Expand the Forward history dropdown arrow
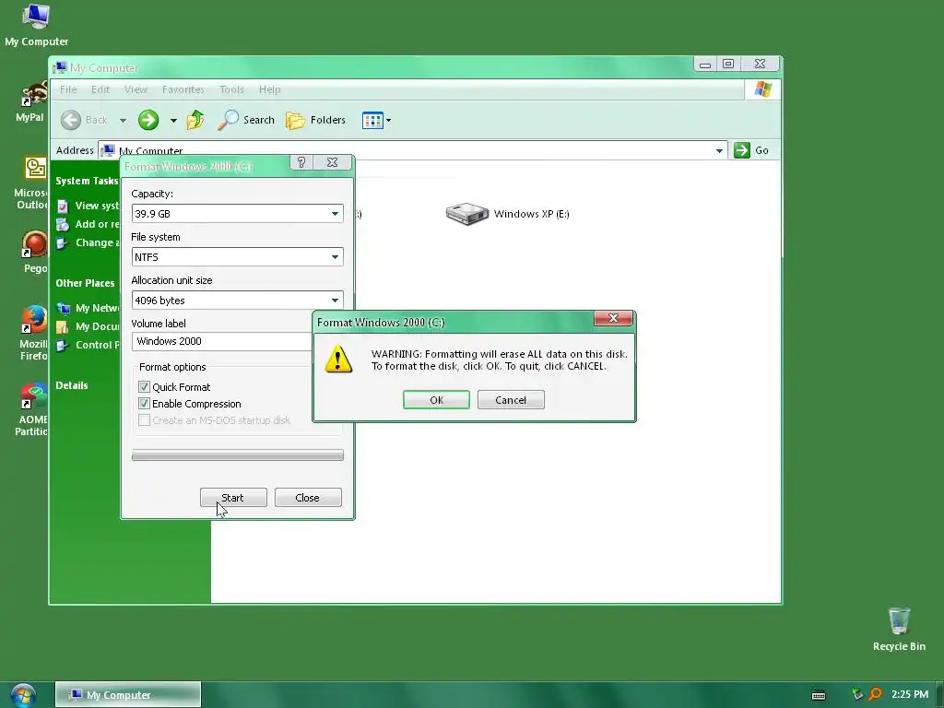Viewport: 944px width, 708px height. (x=173, y=121)
